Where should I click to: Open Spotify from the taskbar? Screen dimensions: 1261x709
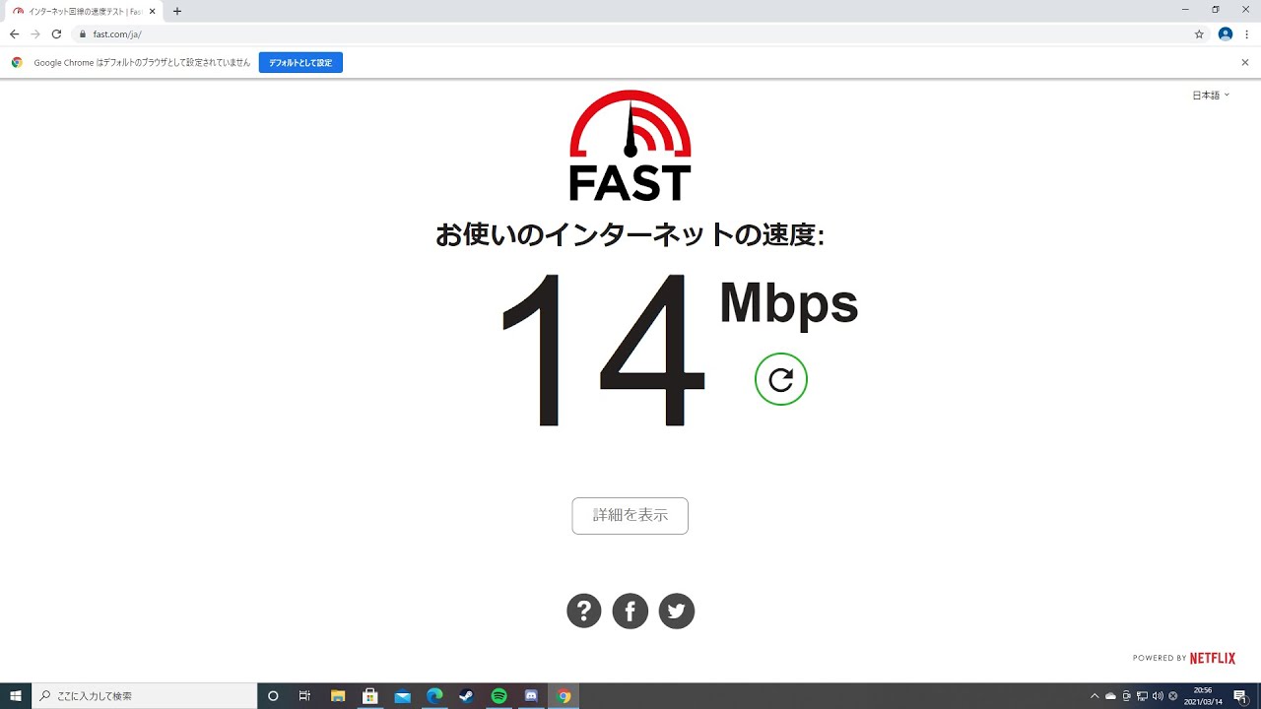(498, 696)
